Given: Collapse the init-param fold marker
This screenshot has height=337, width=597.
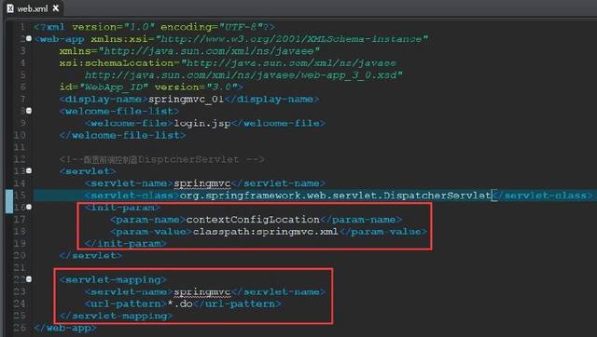Looking at the screenshot, I should (29, 207).
